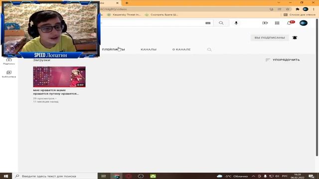Image resolution: width=319 pixels, height=179 pixels.
Task: Open the Windows action center notifications icon
Action: [x=311, y=176]
